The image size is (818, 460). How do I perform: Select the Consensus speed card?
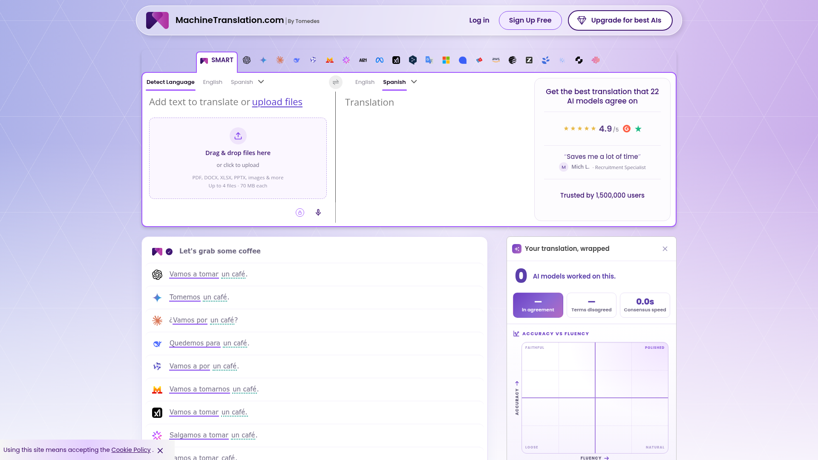[x=645, y=305]
